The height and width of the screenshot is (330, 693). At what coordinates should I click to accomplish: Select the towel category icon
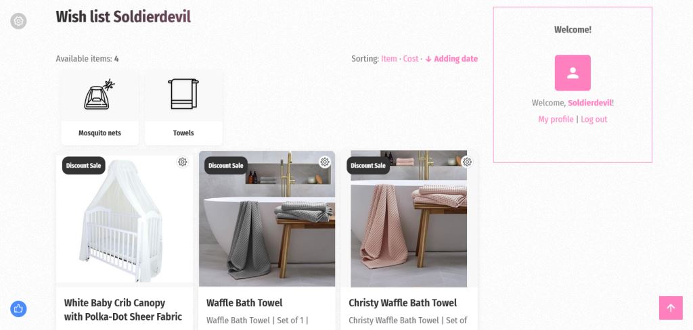click(183, 94)
